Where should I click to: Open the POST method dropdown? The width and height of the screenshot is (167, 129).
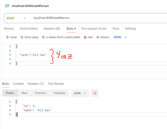pos(16,18)
